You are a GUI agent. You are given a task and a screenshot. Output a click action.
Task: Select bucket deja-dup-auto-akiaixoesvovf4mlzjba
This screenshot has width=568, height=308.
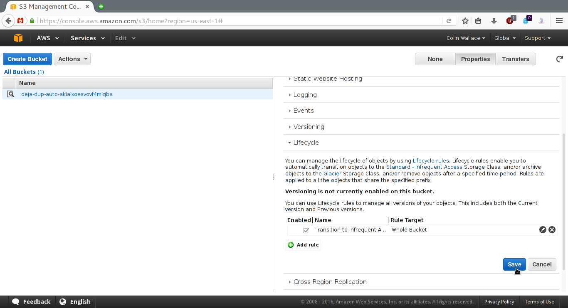coord(67,94)
